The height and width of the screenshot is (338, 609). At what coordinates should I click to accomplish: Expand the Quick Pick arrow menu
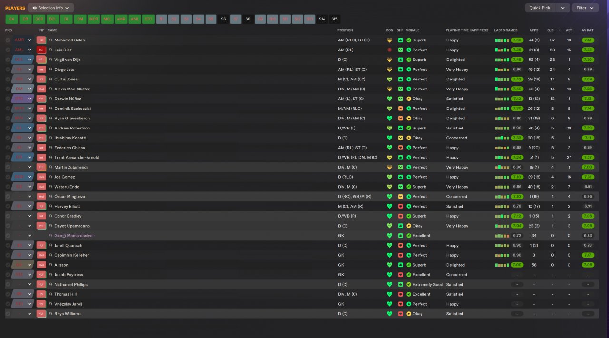(x=563, y=8)
